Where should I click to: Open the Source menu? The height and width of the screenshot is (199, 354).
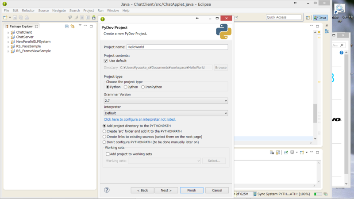click(x=43, y=10)
